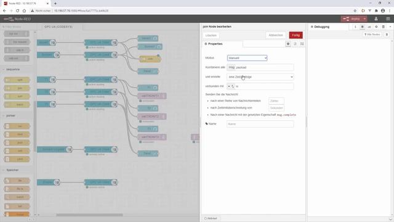Pick the yaml parser node in palette
394x222 pixels.
(17, 159)
